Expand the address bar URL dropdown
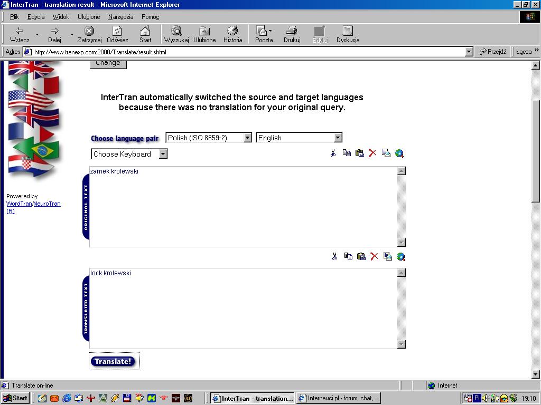Image resolution: width=541 pixels, height=405 pixels. tap(469, 52)
